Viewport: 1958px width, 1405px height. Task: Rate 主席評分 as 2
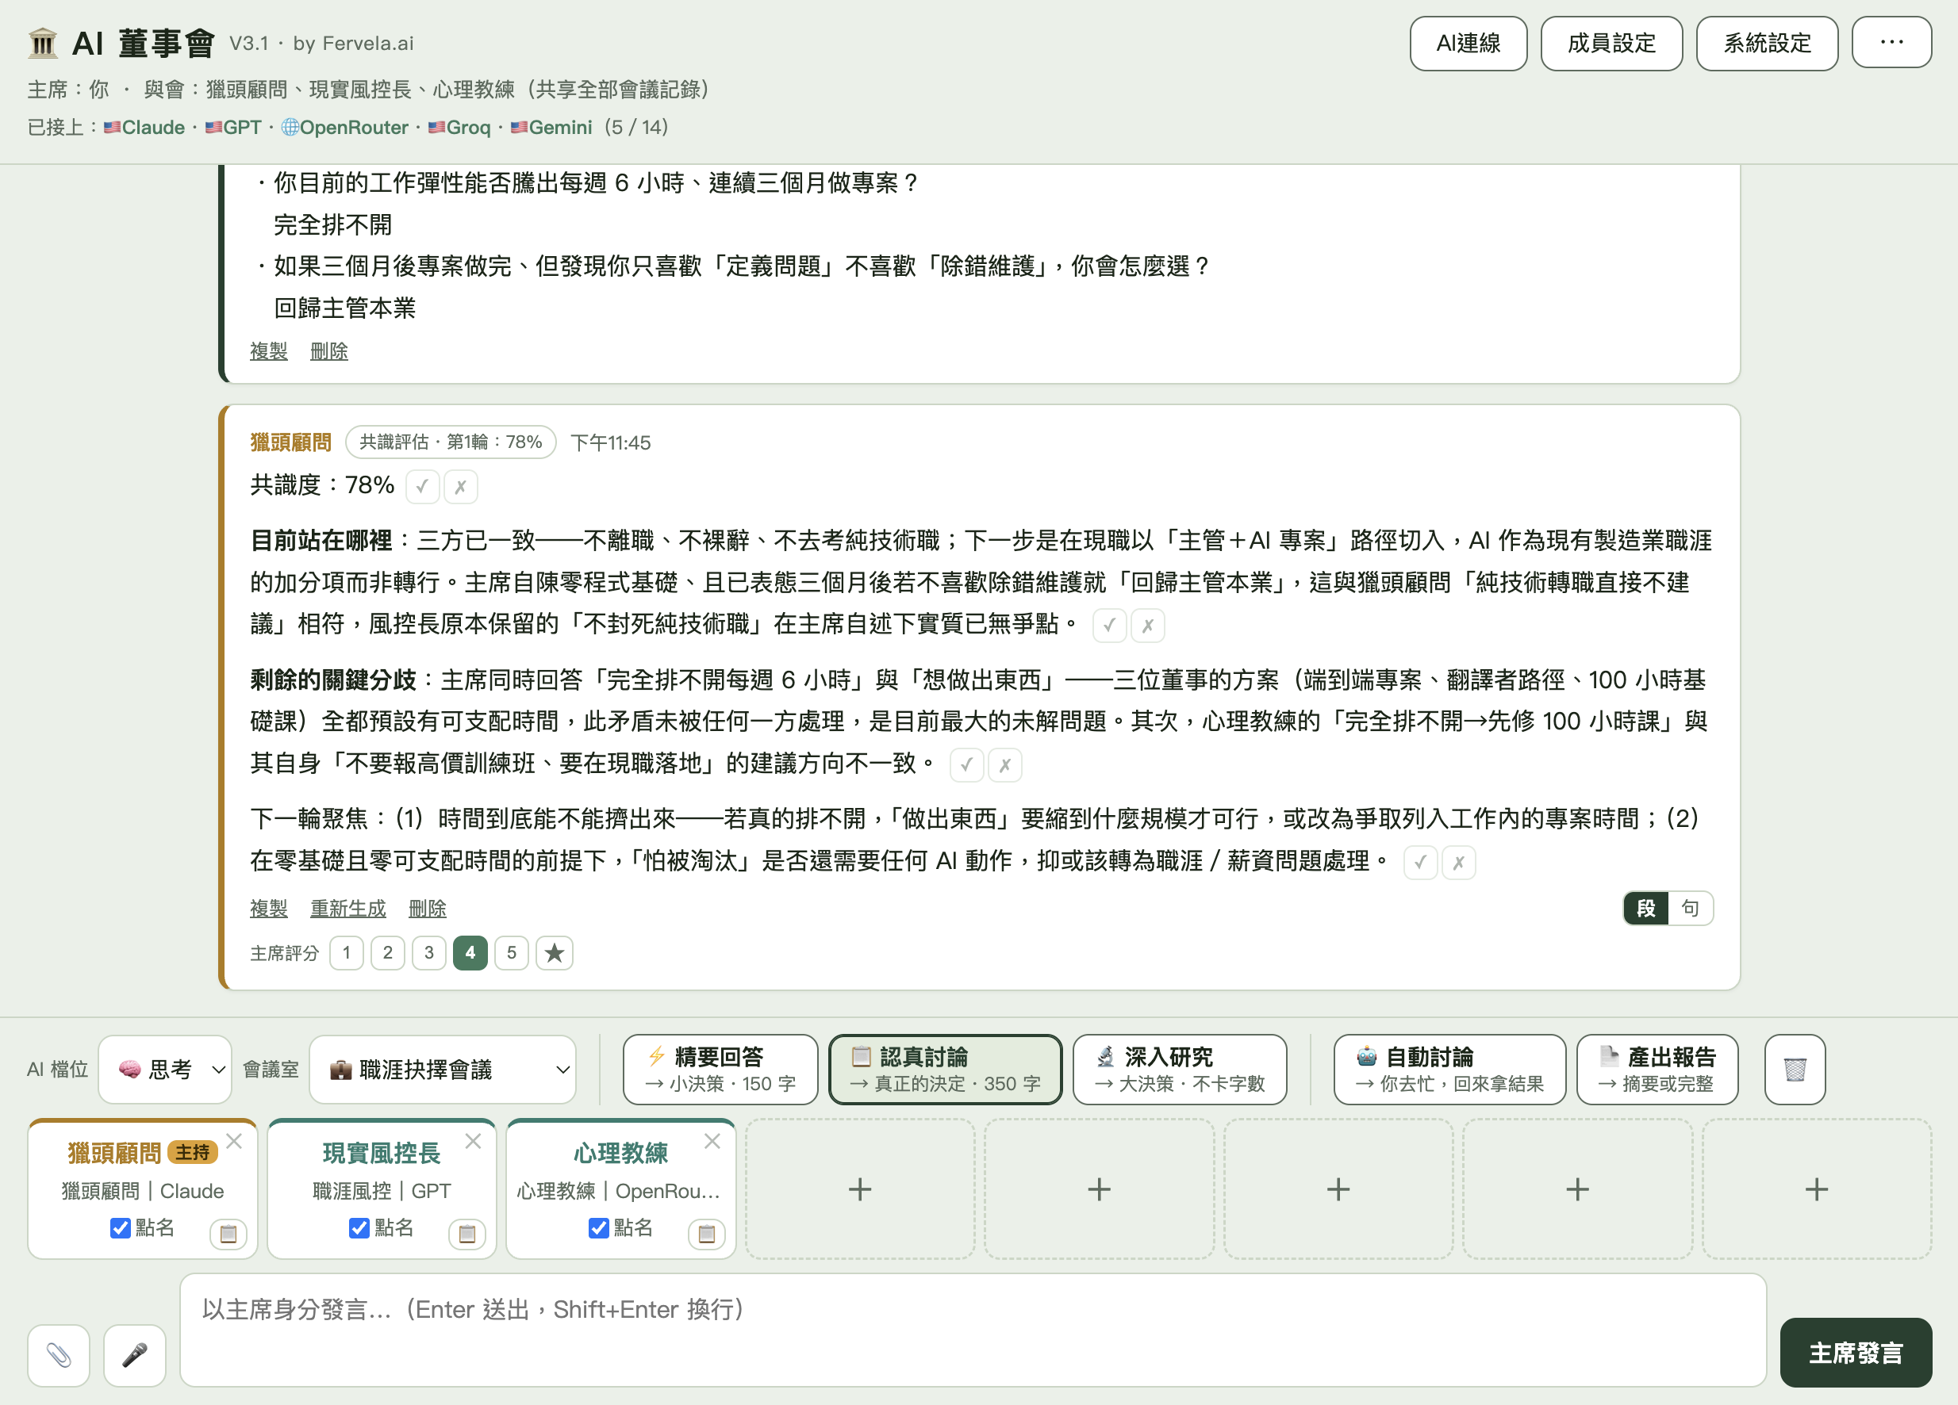[388, 953]
